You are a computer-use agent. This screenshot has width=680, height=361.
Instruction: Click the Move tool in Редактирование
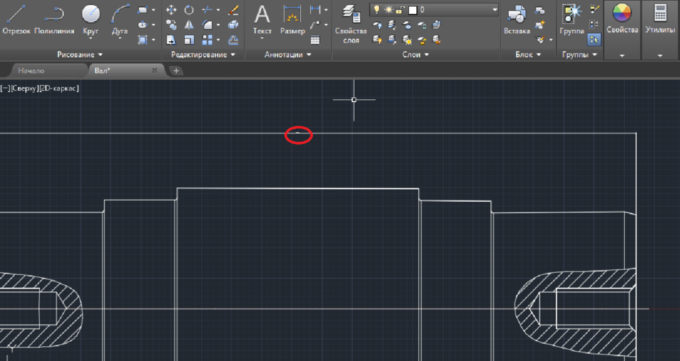tap(171, 10)
